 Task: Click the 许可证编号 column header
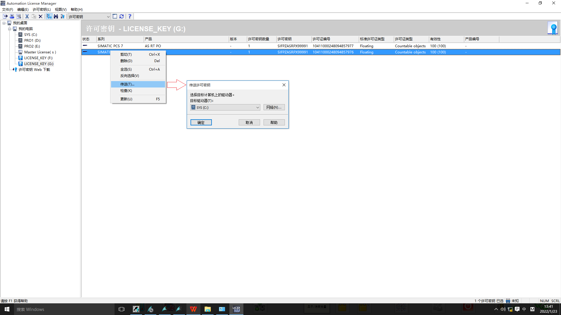click(321, 39)
